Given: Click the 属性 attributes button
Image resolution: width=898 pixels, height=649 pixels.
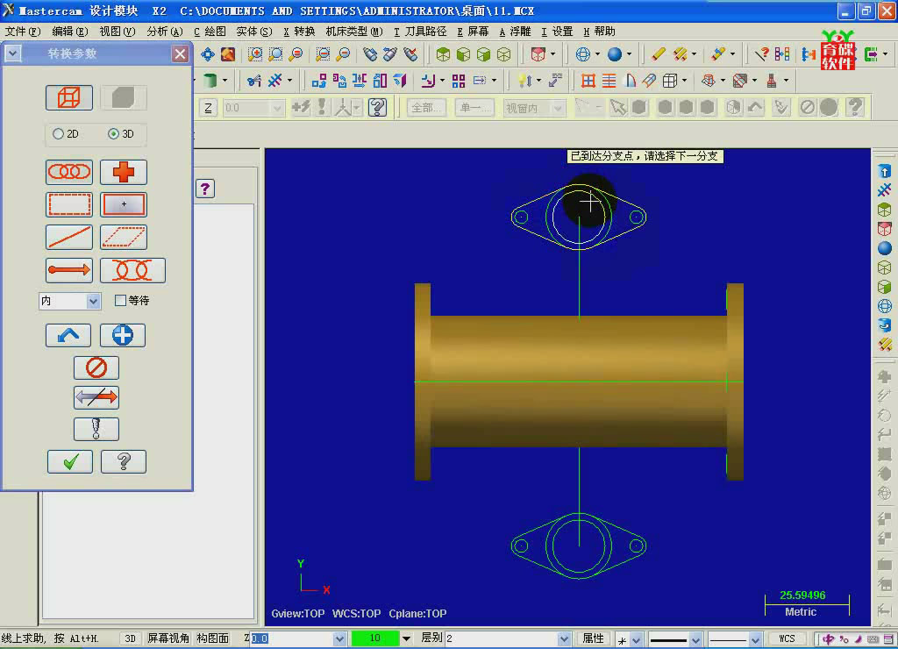Looking at the screenshot, I should pos(593,638).
